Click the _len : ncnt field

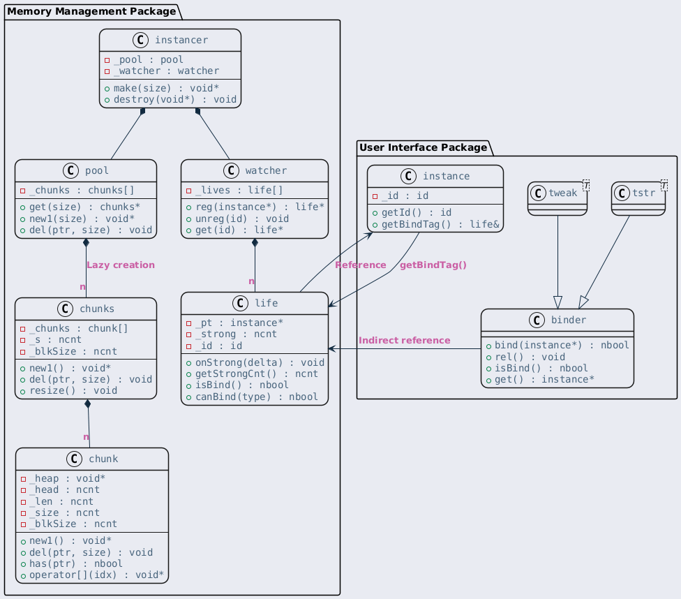pyautogui.click(x=61, y=501)
